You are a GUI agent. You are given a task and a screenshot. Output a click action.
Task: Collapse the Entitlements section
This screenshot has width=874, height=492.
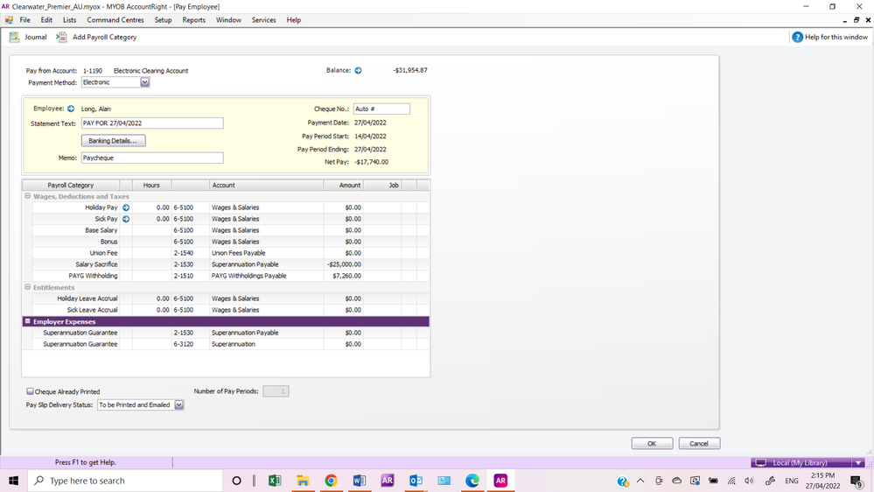[x=27, y=287]
